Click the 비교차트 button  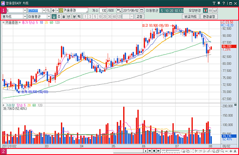(x=190, y=16)
